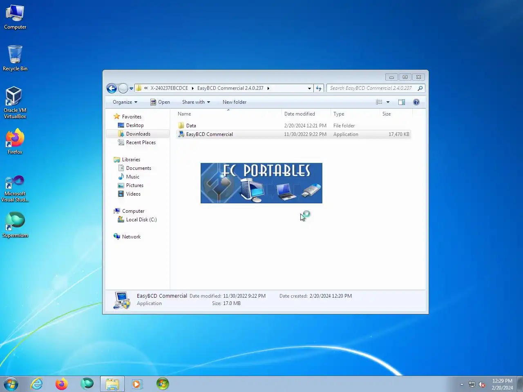This screenshot has height=392, width=523.
Task: Open Downloads in Favorites
Action: 138,134
